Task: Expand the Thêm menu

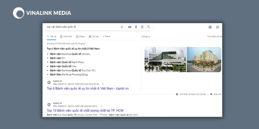Action: pos(107,36)
